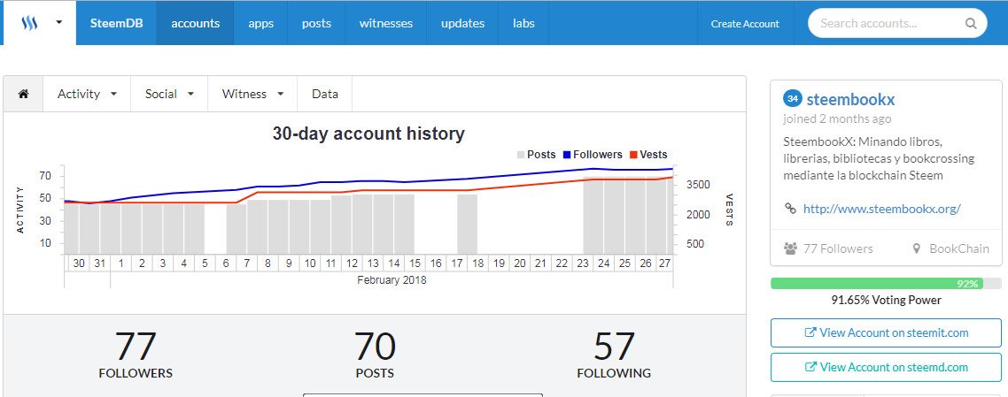Open the labs nav item
The image size is (1008, 397).
point(523,23)
